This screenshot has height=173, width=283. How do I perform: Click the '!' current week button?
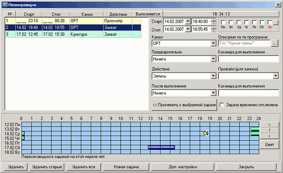(x=269, y=130)
